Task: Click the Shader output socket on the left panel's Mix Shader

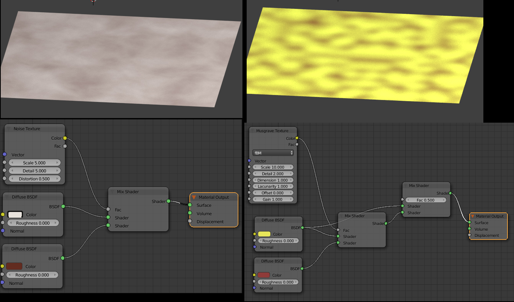Action: point(169,201)
